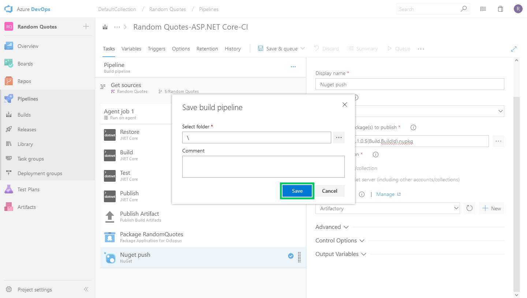This screenshot has width=527, height=298.
Task: Open the marketplace shopping bag icon
Action: pyautogui.click(x=500, y=9)
